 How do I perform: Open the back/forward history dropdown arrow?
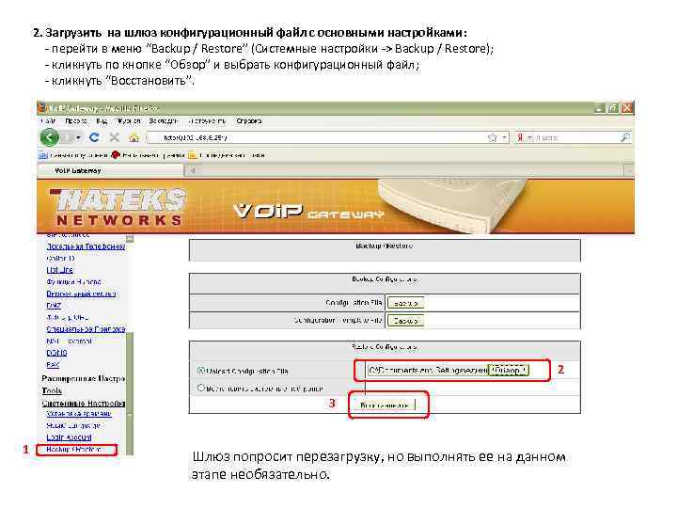pos(79,137)
